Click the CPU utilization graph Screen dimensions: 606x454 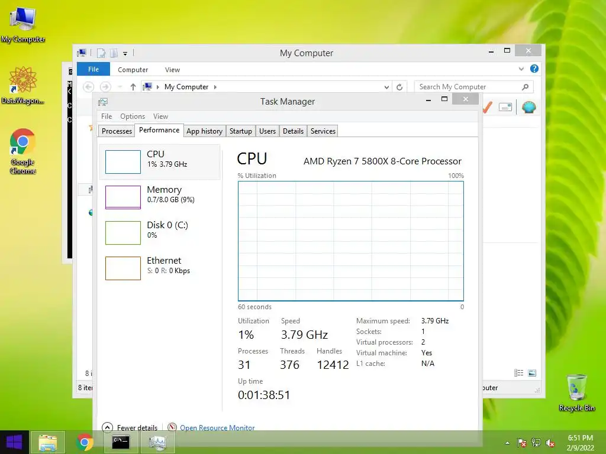click(350, 241)
